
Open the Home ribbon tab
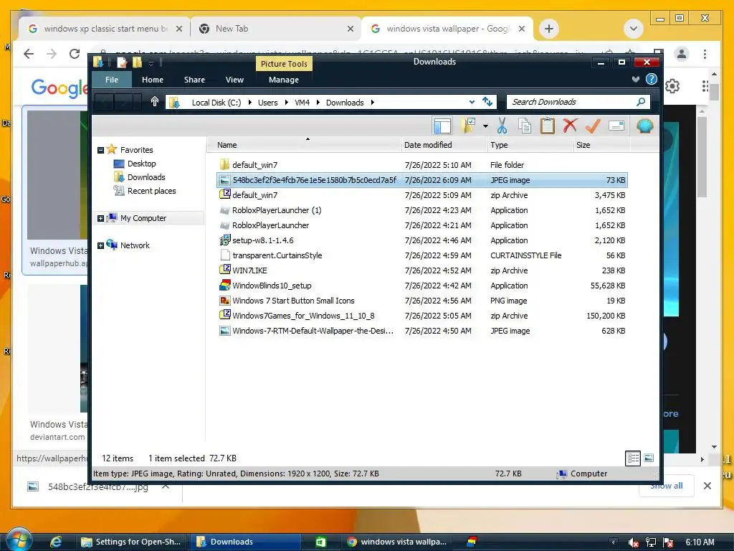153,80
